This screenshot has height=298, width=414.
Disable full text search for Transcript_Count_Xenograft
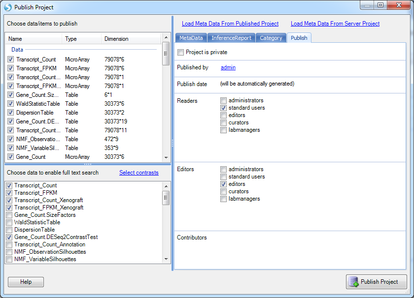9,200
